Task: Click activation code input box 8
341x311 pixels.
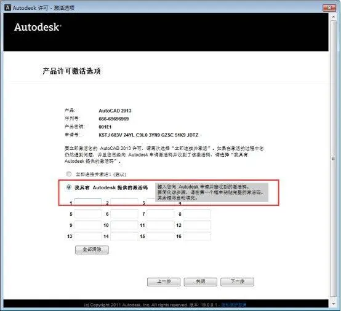Action: 197,214
